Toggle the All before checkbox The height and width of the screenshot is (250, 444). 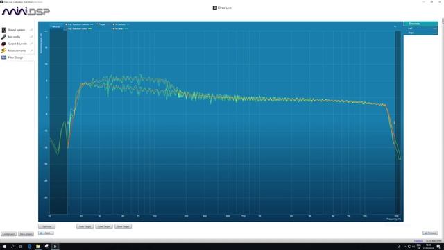click(114, 24)
